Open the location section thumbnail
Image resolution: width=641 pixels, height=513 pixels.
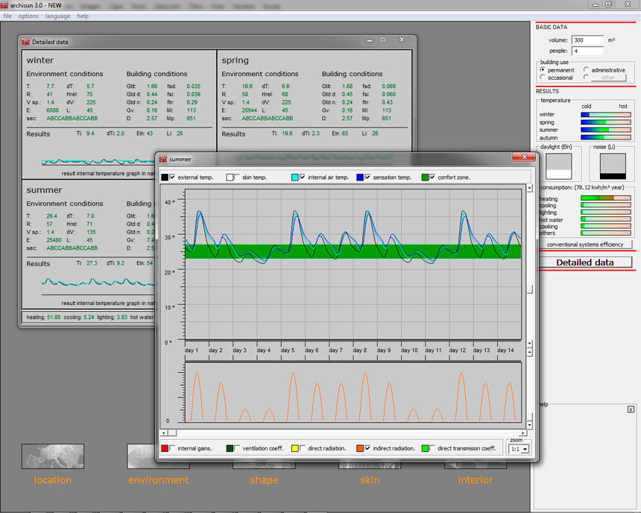click(x=52, y=456)
